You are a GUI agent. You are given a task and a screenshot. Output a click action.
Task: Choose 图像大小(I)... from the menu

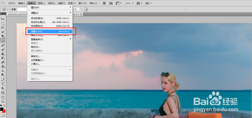tap(50, 31)
